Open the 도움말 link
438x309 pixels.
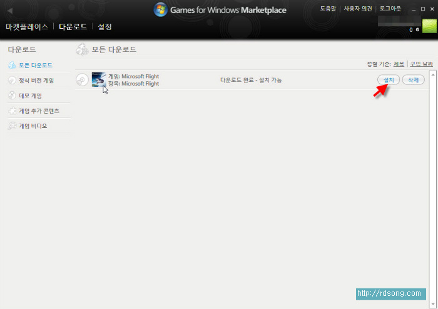tap(328, 9)
